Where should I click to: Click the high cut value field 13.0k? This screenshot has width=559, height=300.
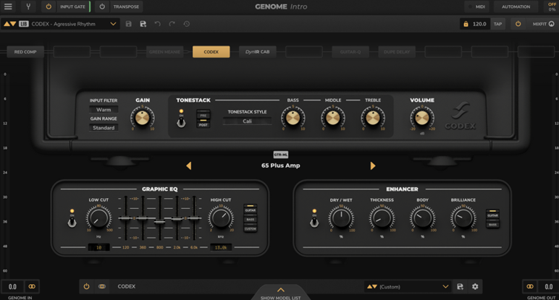tap(221, 247)
